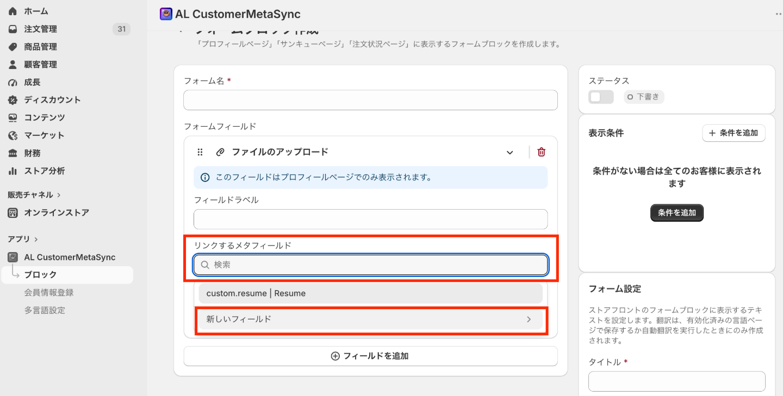Image resolution: width=783 pixels, height=396 pixels.
Task: Open 多言語設定 submenu item
Action: pos(45,310)
